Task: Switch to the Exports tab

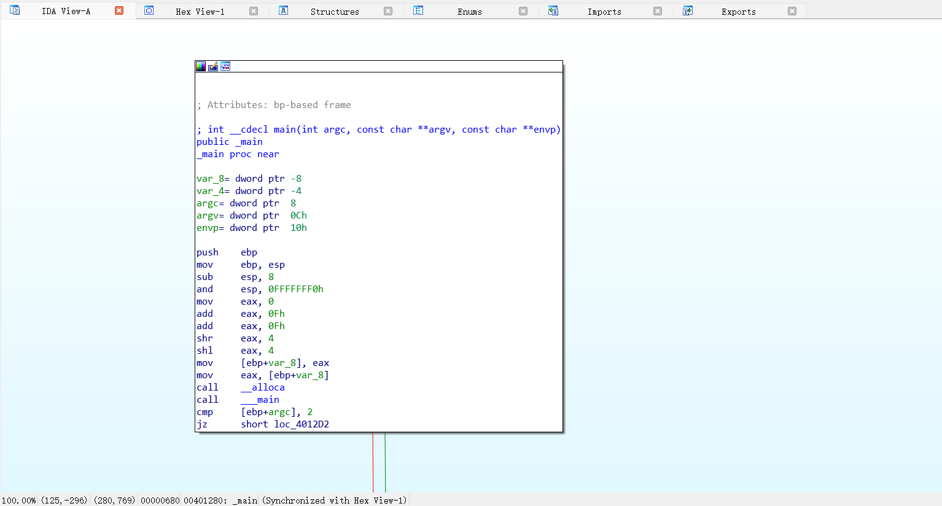Action: (x=739, y=11)
